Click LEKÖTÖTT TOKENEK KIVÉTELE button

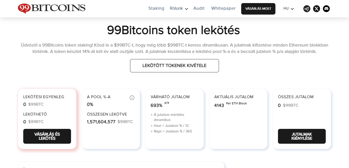click(175, 66)
